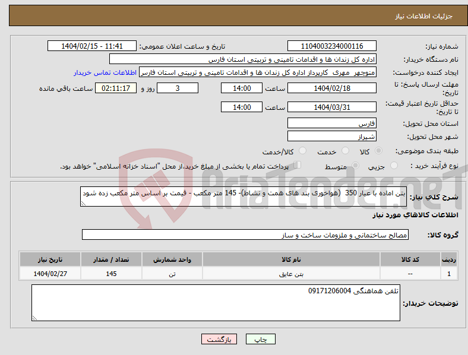
Task: Select the کالا radio button
Action: (x=378, y=151)
